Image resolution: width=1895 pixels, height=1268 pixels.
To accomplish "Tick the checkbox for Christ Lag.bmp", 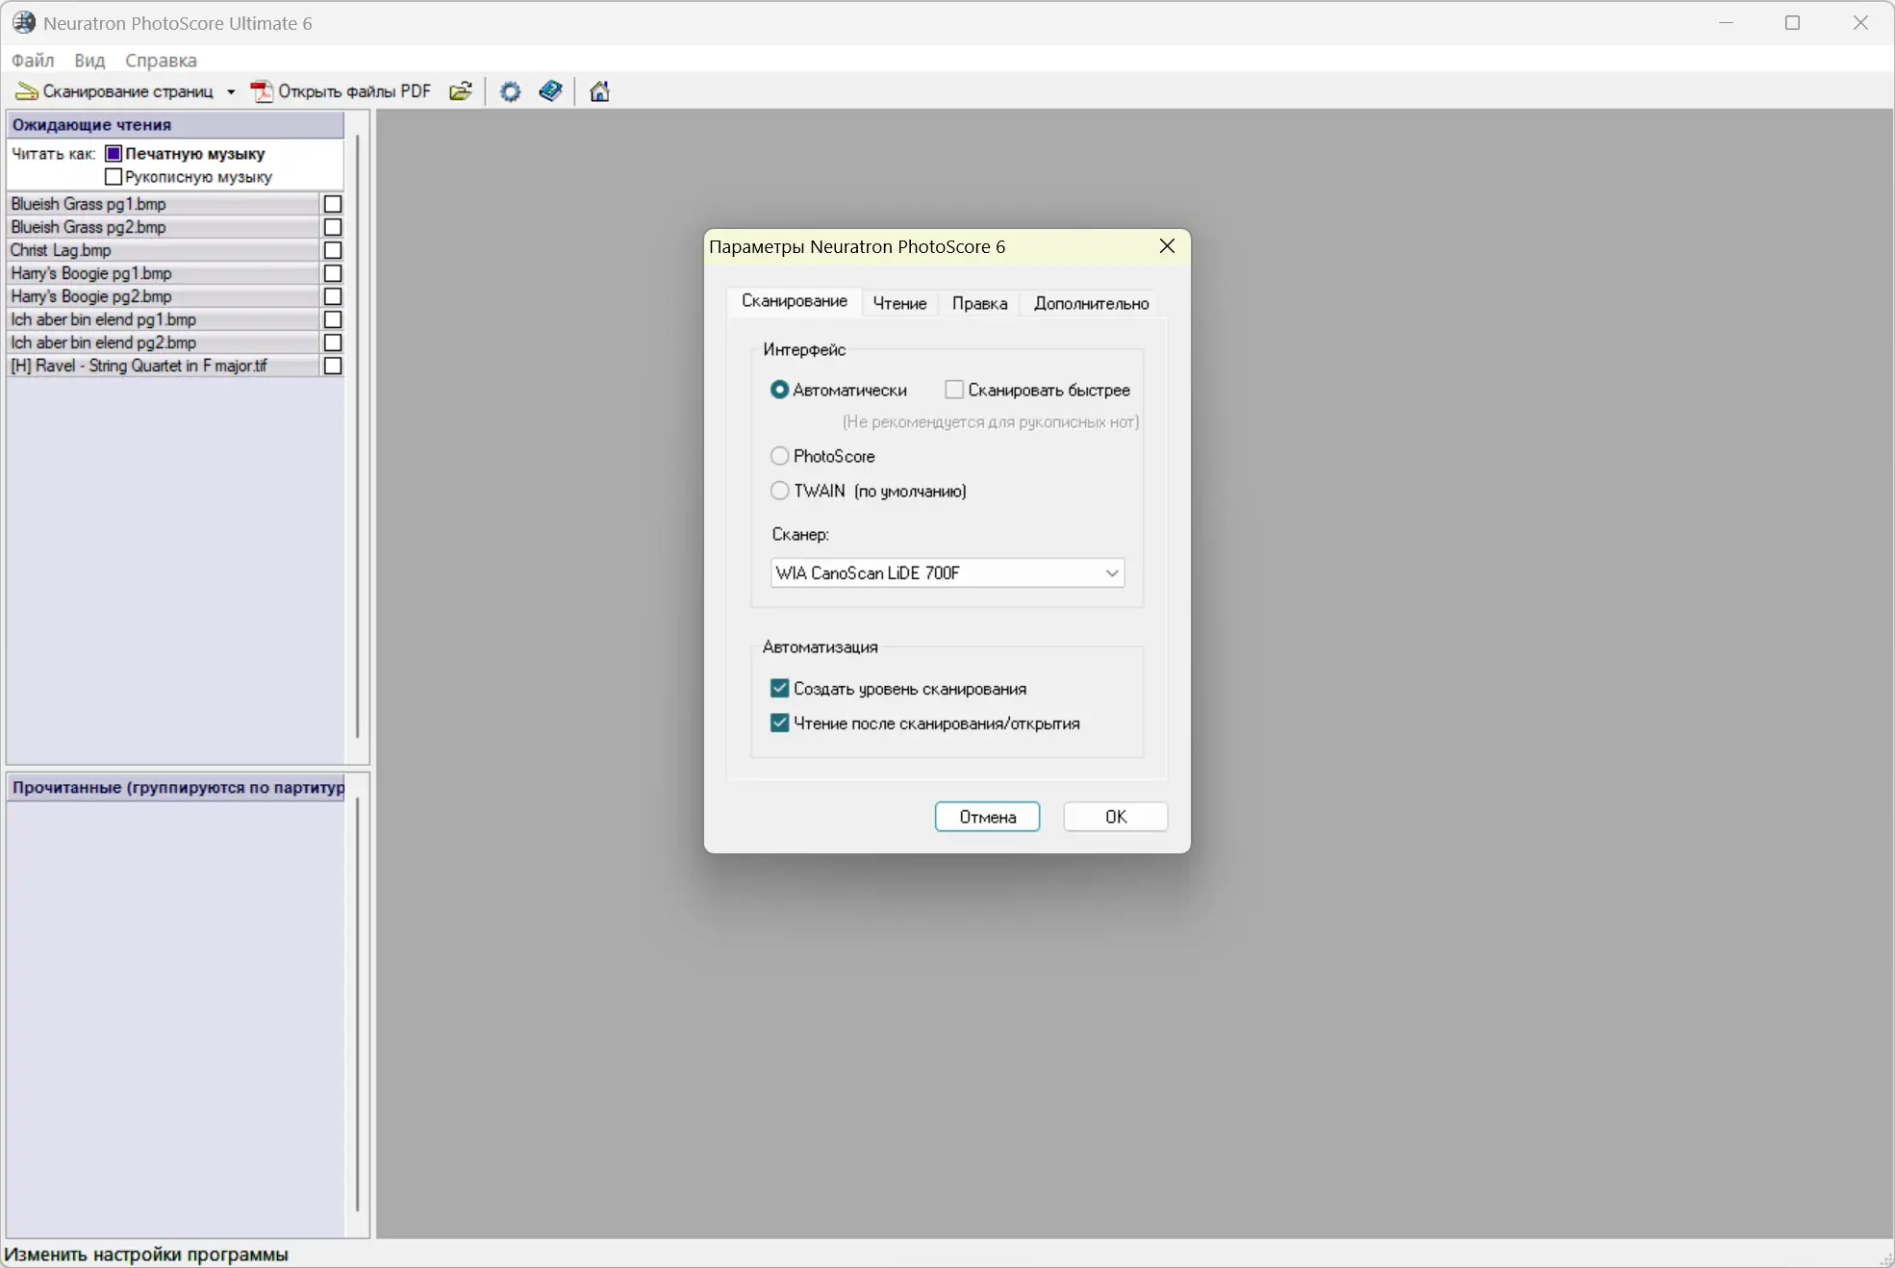I will coord(333,250).
